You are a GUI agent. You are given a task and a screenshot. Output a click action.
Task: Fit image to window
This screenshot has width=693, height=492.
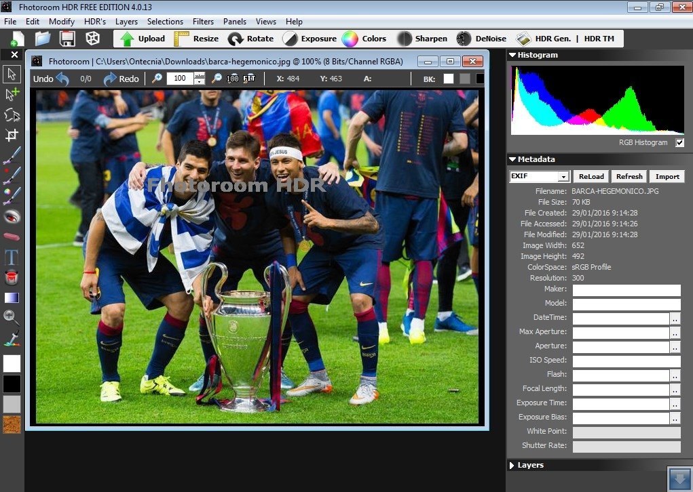(249, 79)
